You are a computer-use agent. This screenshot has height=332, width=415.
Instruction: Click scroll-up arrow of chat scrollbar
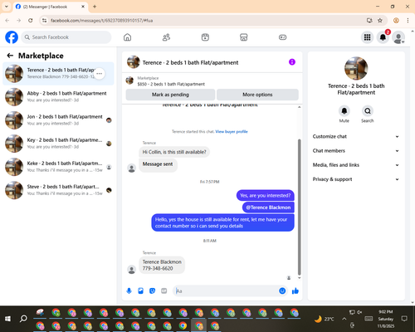299,107
